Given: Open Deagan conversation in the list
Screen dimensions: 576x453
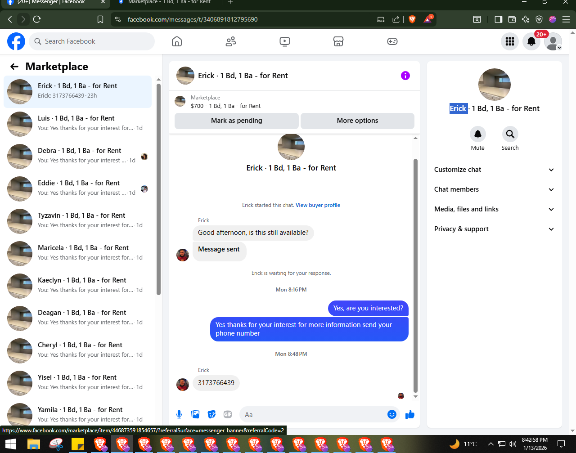Looking at the screenshot, I should [x=78, y=318].
